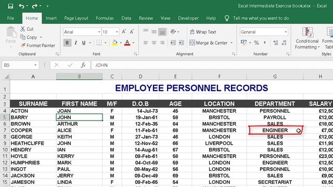Expand the borders options arrow

click(x=105, y=43)
